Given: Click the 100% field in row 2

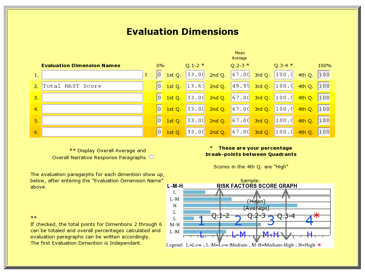Looking at the screenshot, I should pyautogui.click(x=324, y=86).
